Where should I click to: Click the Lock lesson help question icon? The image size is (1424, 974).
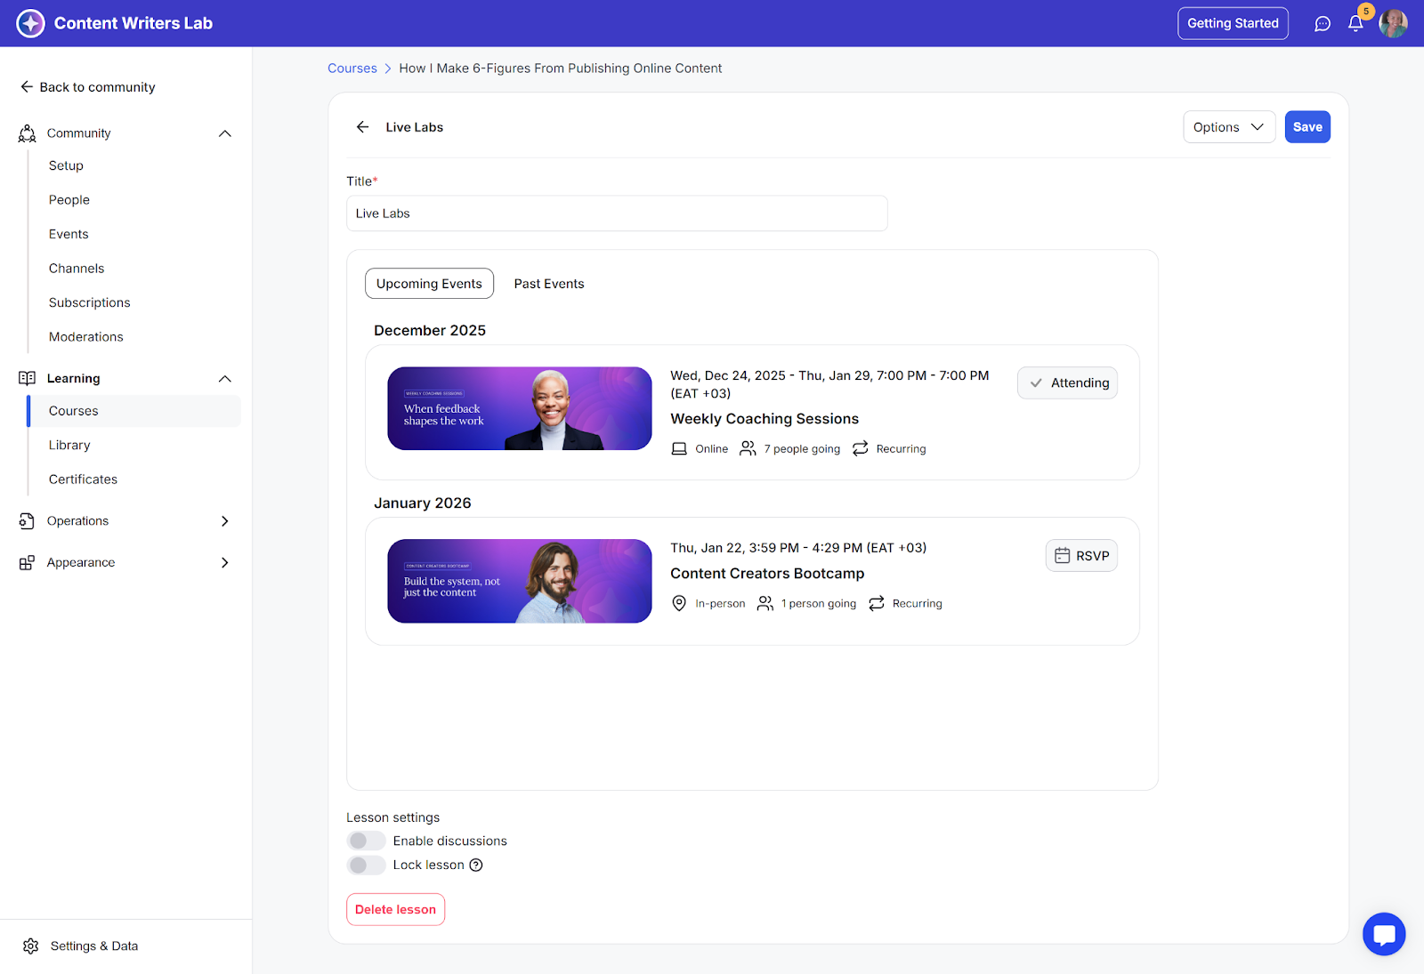click(x=476, y=865)
